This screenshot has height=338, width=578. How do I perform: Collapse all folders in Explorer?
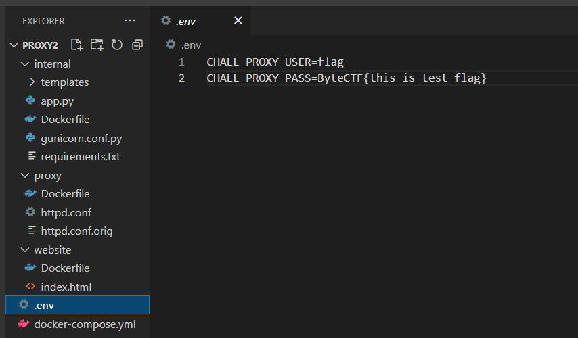tap(137, 45)
